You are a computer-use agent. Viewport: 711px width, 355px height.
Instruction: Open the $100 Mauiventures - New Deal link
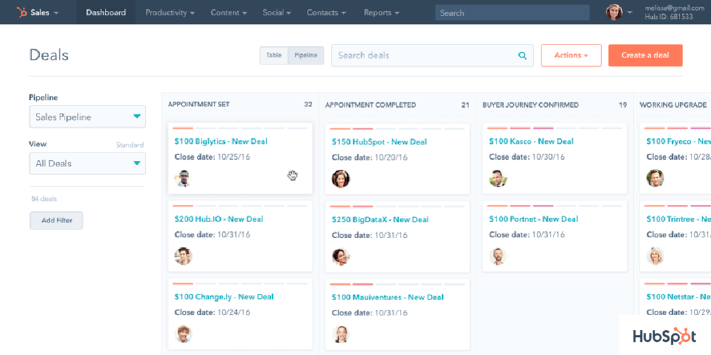(387, 297)
